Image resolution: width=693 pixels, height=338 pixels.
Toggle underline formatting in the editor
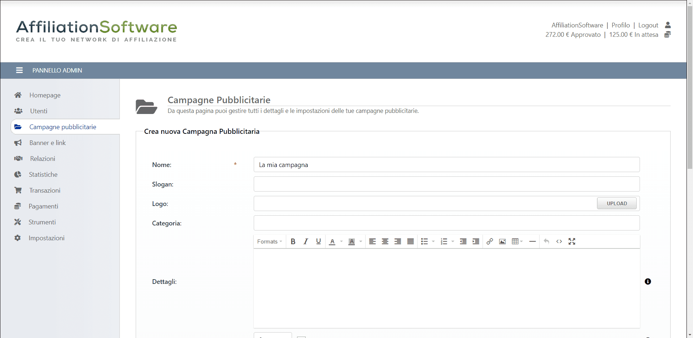click(x=318, y=242)
